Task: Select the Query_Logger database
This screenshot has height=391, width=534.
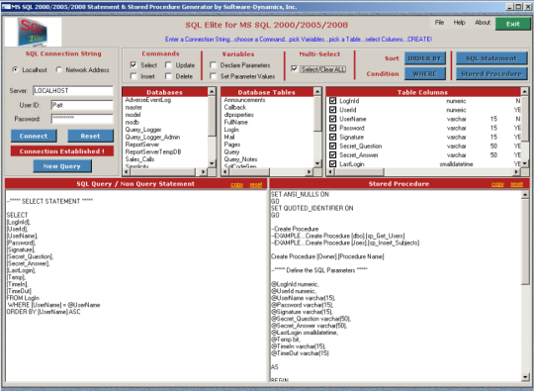Action: pyautogui.click(x=143, y=130)
